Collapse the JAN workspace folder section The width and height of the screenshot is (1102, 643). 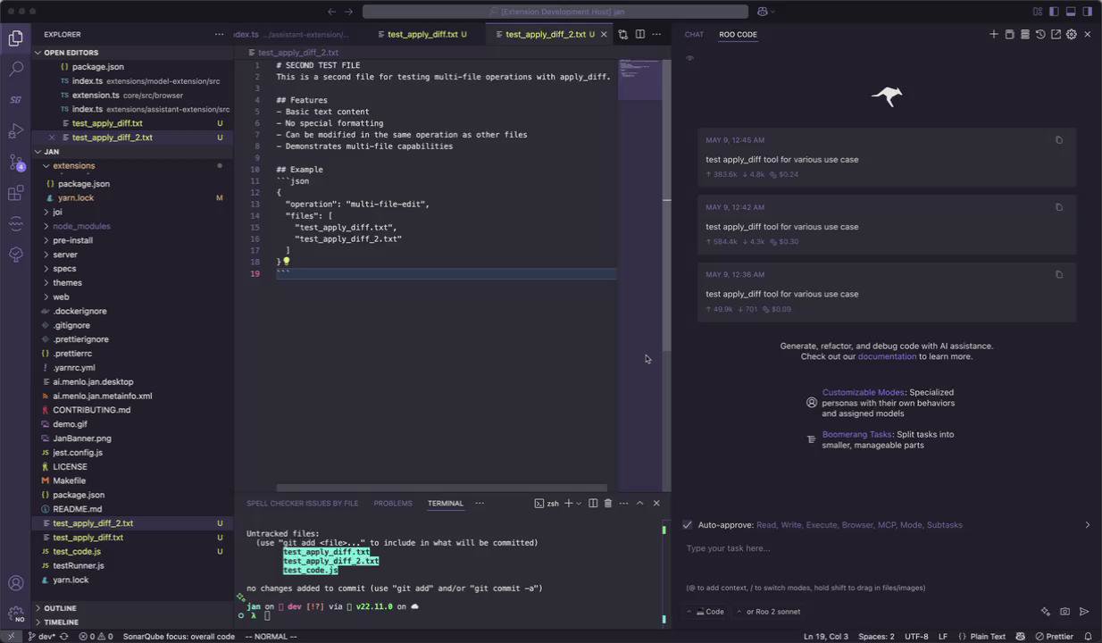point(132,152)
